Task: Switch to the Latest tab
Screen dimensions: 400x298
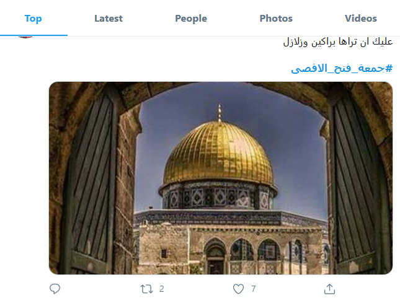Action: point(109,19)
